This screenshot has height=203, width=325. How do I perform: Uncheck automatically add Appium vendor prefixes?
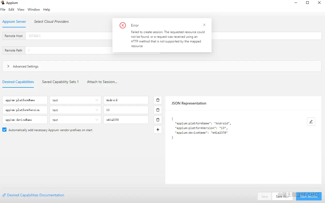point(4,130)
